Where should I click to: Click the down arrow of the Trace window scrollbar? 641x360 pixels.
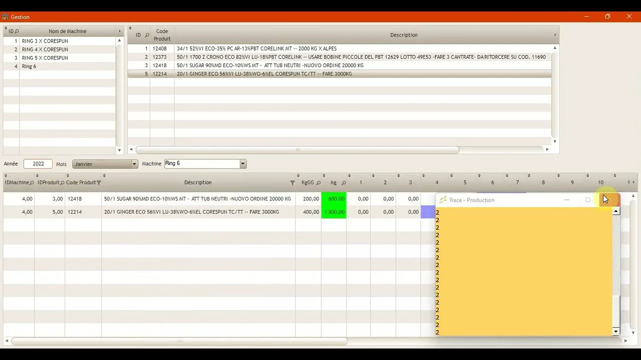616,331
